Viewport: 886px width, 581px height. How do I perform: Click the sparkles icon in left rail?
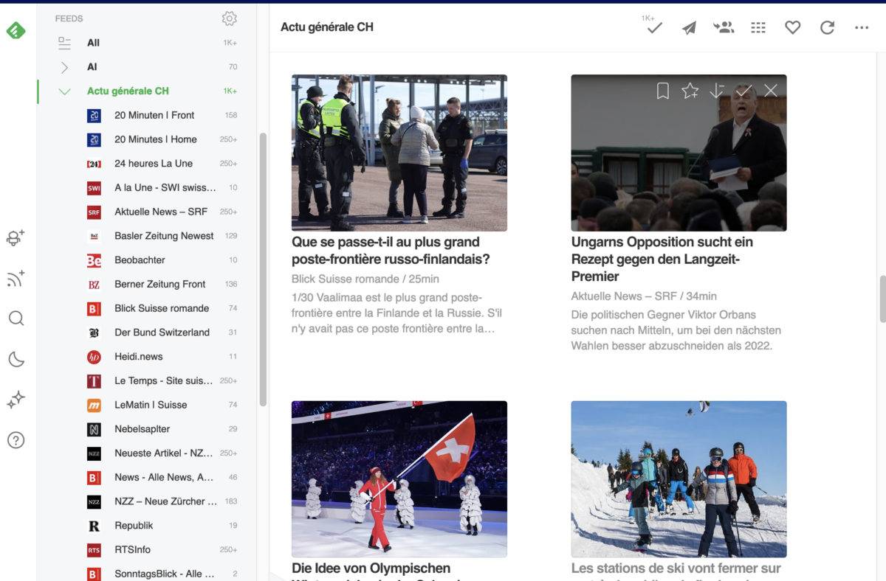pyautogui.click(x=16, y=400)
